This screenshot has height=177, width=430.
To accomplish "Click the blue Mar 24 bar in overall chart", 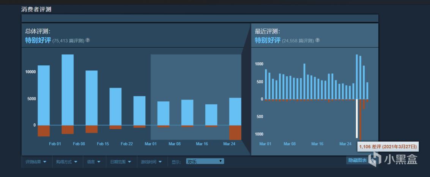I will tap(235, 111).
